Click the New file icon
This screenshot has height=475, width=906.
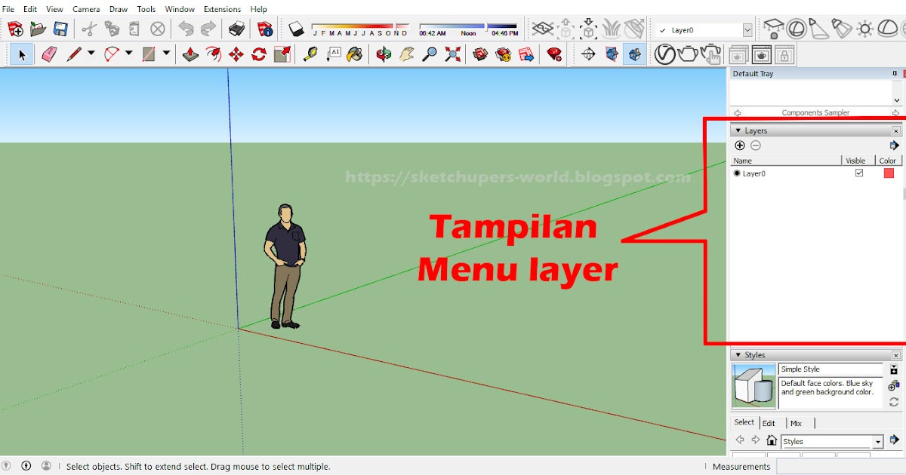pyautogui.click(x=15, y=29)
